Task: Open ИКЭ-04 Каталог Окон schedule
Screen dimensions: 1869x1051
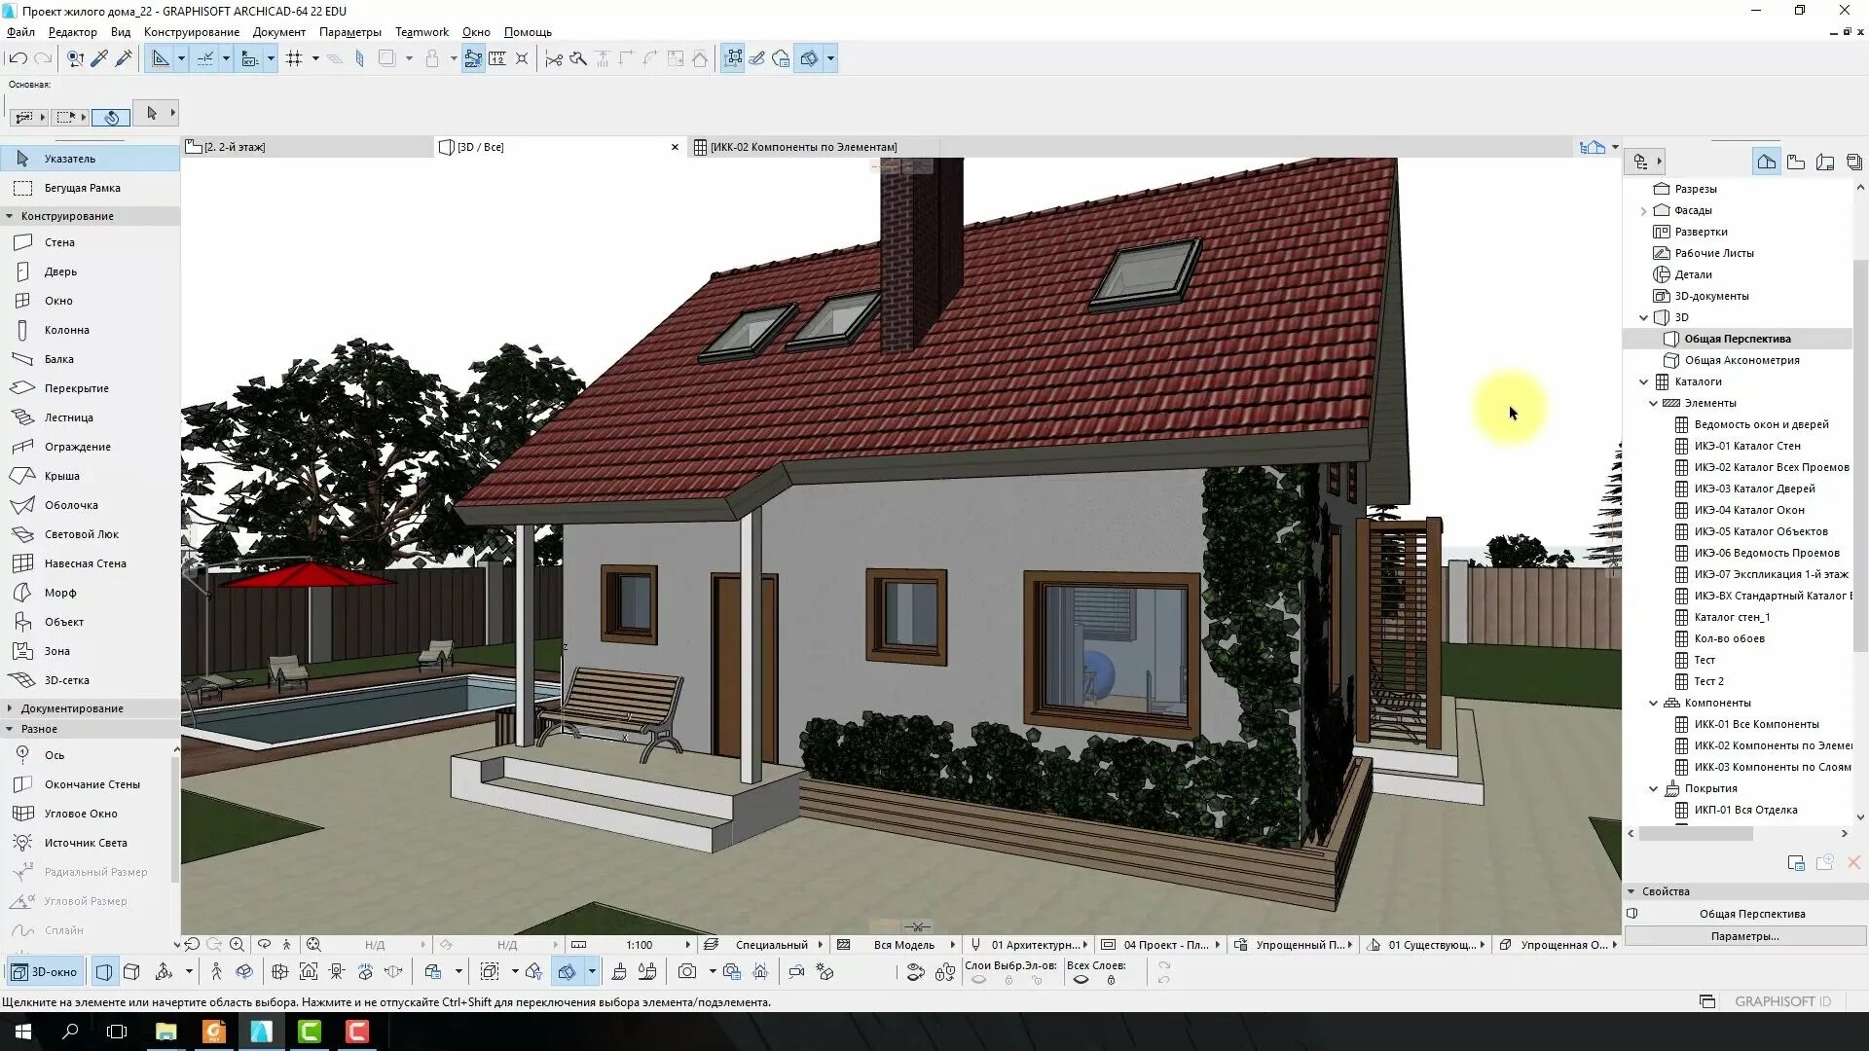Action: [x=1748, y=510]
